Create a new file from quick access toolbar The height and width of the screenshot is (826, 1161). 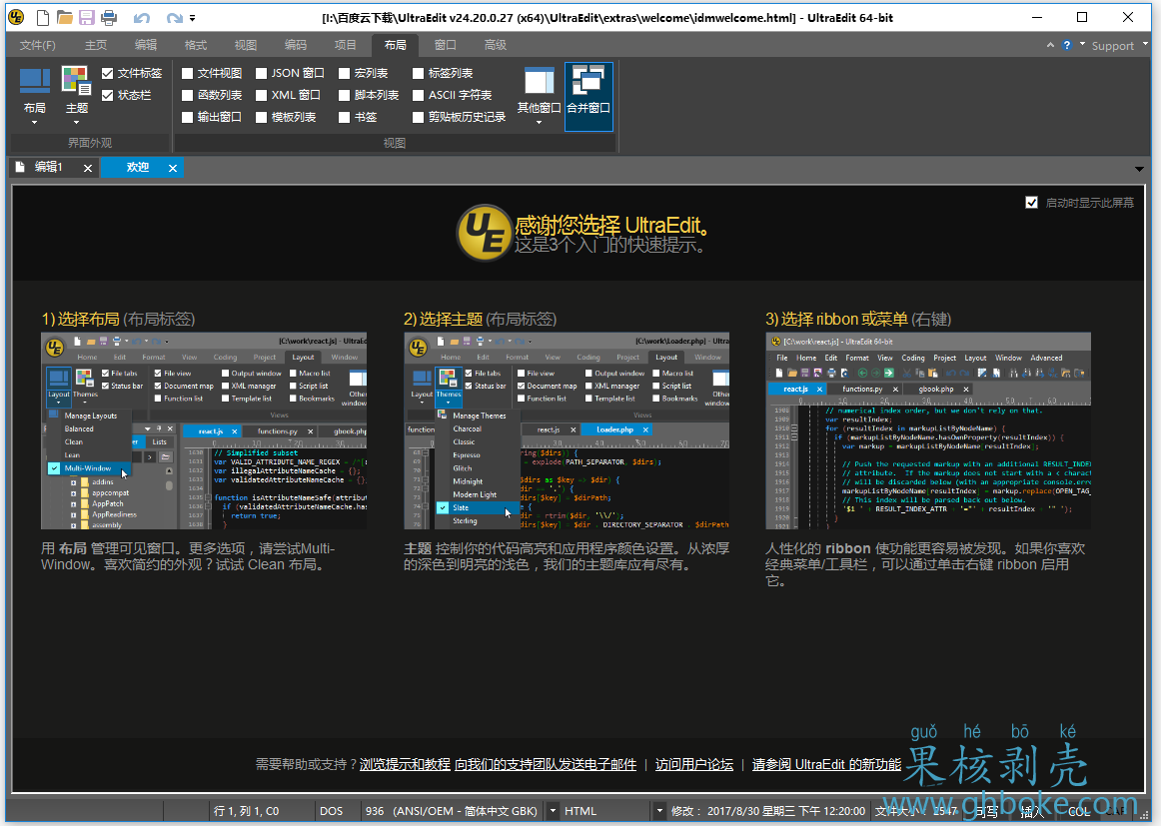click(43, 17)
